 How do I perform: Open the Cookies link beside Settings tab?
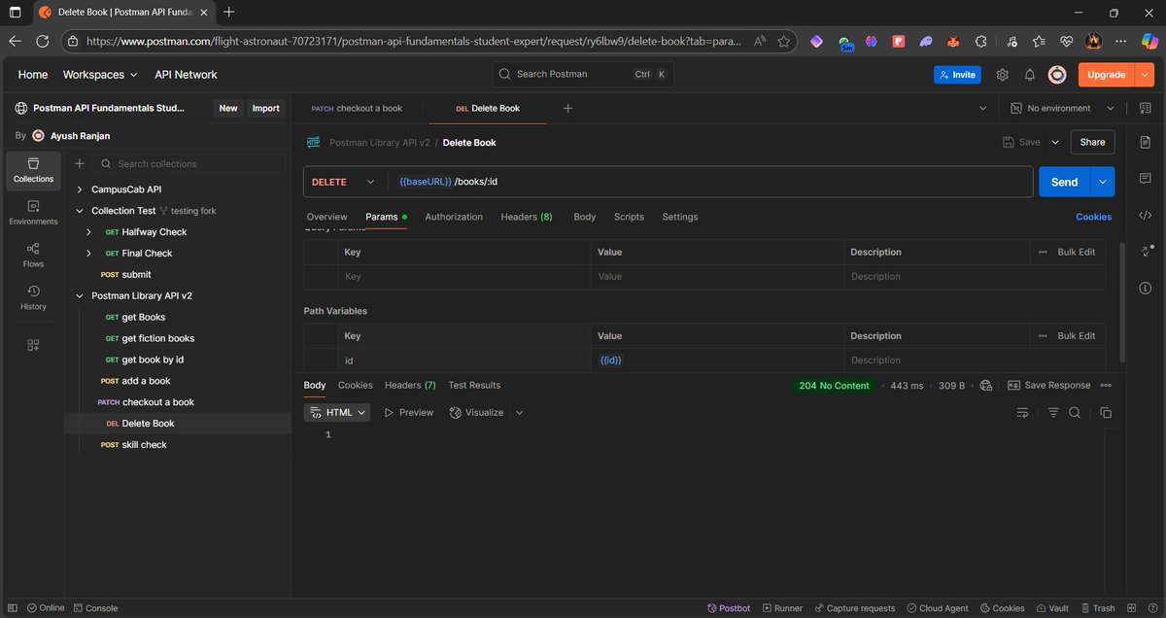click(1094, 217)
